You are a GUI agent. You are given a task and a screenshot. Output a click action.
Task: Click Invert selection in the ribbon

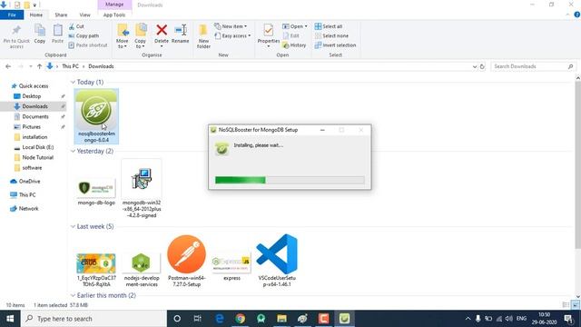[335, 45]
